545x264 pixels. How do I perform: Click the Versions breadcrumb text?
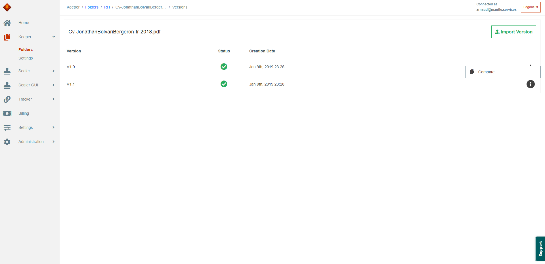pos(180,7)
